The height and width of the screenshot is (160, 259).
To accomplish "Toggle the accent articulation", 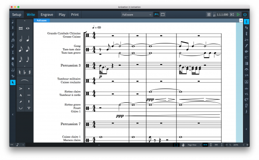I will pyautogui.click(x=21, y=89).
